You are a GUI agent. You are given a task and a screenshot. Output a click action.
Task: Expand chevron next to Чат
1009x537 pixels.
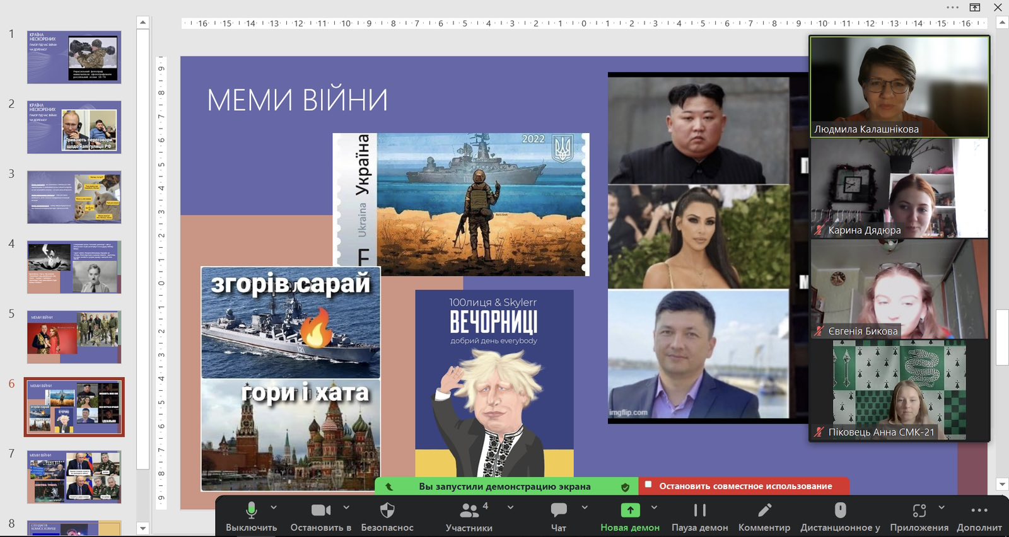(585, 507)
